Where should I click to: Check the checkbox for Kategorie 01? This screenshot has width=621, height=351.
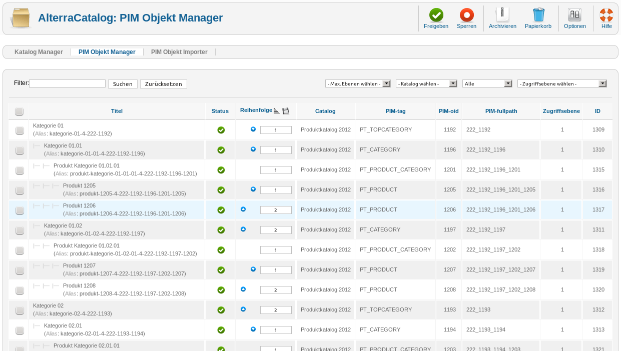[x=19, y=129]
